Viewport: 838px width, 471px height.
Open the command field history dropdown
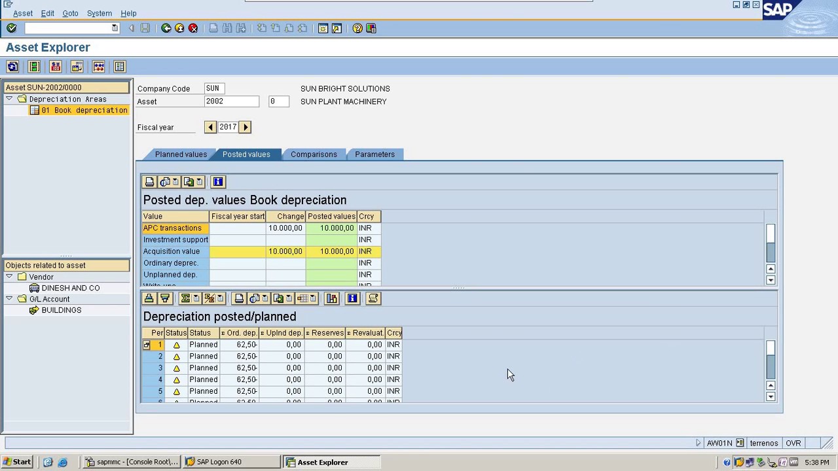[x=115, y=28]
